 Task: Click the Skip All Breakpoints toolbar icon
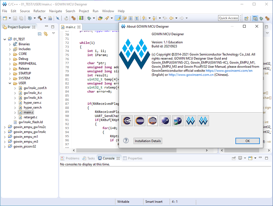click(58, 18)
